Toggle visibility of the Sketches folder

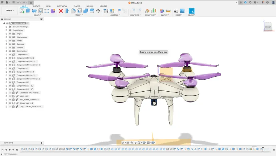click(x=10, y=48)
